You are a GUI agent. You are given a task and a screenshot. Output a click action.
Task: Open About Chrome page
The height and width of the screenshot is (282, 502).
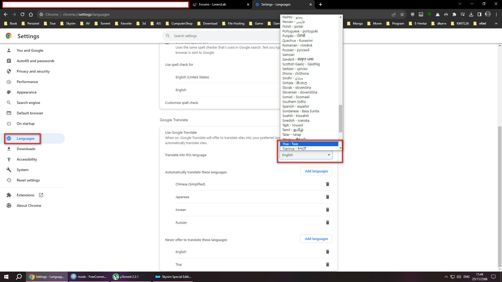(x=32, y=205)
